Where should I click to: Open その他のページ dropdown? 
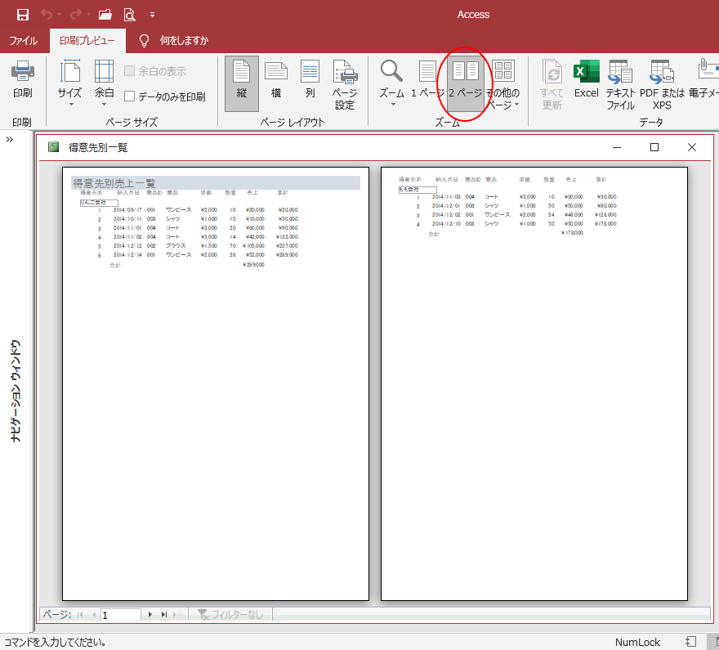point(502,84)
